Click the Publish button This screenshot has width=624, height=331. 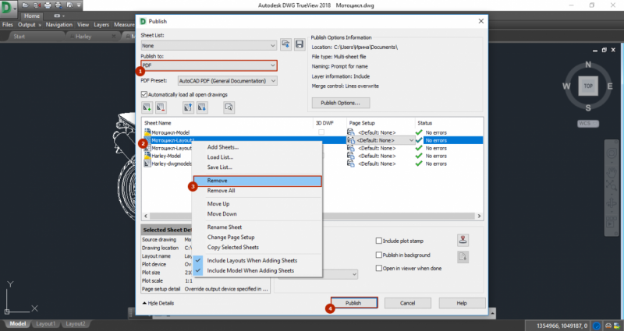pyautogui.click(x=354, y=303)
